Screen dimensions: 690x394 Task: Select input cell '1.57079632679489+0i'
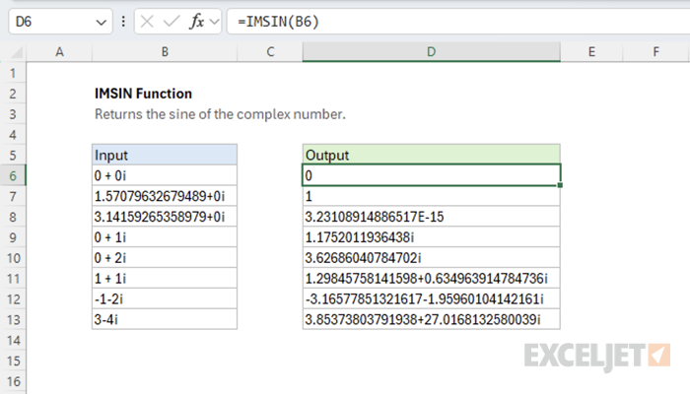(x=165, y=196)
